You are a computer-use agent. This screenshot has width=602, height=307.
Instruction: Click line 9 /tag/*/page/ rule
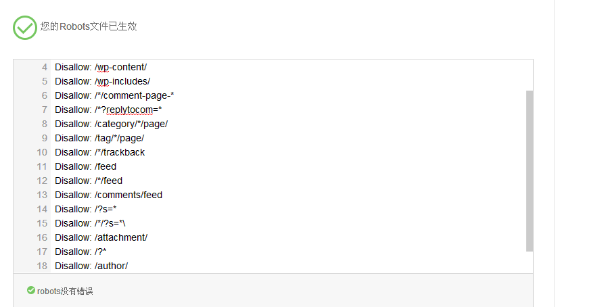click(99, 138)
